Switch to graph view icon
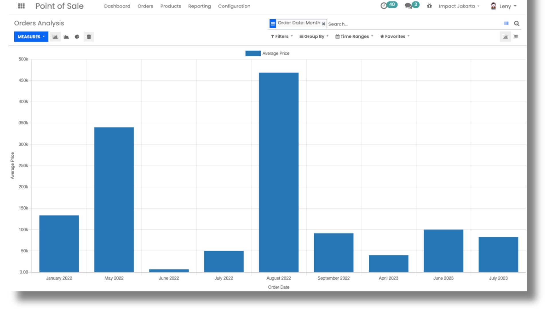Image resolution: width=550 pixels, height=309 pixels. (x=505, y=37)
